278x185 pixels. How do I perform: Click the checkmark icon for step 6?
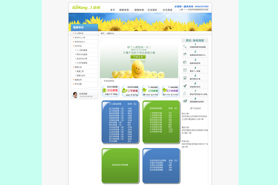(x=185, y=86)
